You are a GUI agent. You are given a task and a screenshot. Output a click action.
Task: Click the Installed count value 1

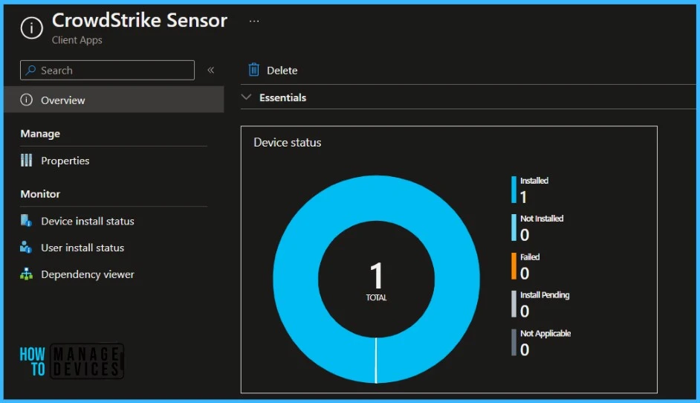[x=524, y=197]
